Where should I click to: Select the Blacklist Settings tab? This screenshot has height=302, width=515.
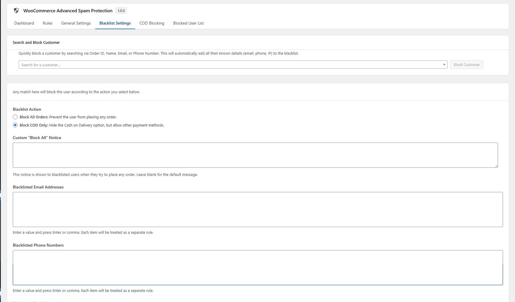click(x=115, y=23)
